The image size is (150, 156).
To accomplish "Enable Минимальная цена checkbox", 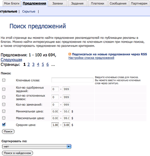I will tap(4, 111).
